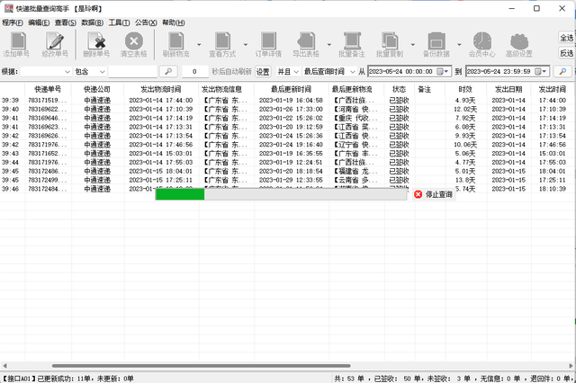
Task: Open the 根据 field combo box
Action: (x=46, y=72)
